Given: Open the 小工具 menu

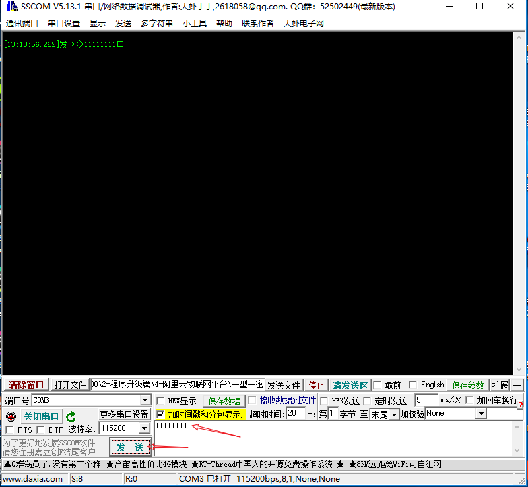Looking at the screenshot, I should 194,23.
